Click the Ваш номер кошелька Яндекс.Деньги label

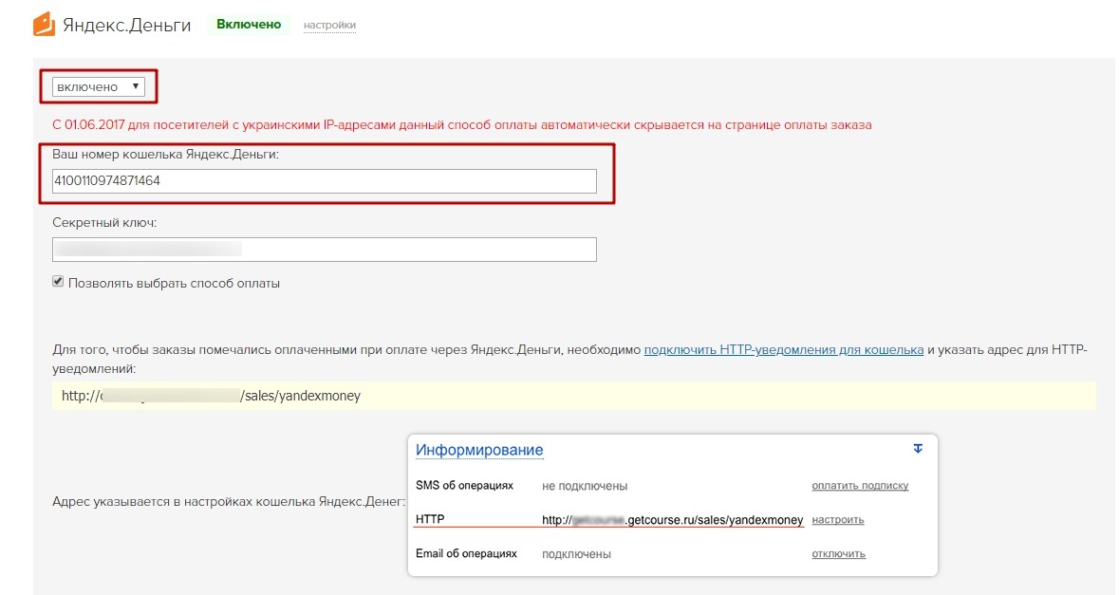(x=165, y=154)
